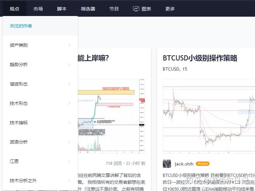This screenshot has width=255, height=191.
Task: Expand the chevron next to 资产类别
Action: click(69, 45)
